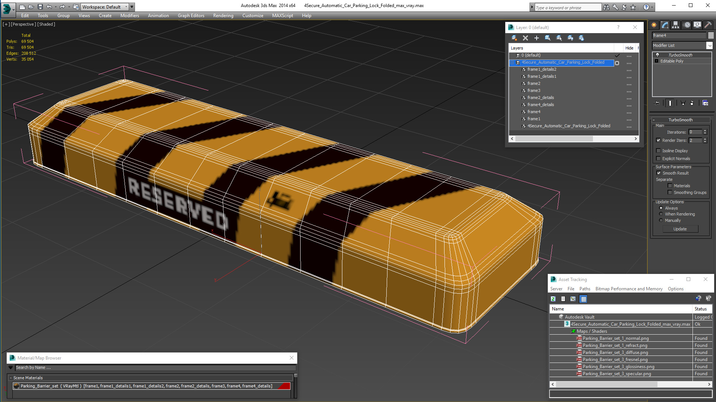Switch Asset Tracking to table view
The width and height of the screenshot is (716, 402).
pyautogui.click(x=584, y=299)
